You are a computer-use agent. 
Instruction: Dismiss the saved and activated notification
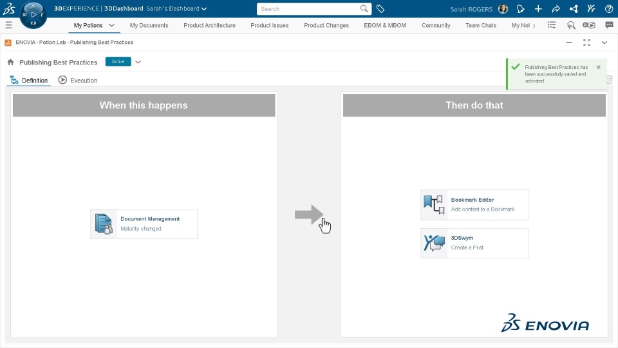pos(598,67)
